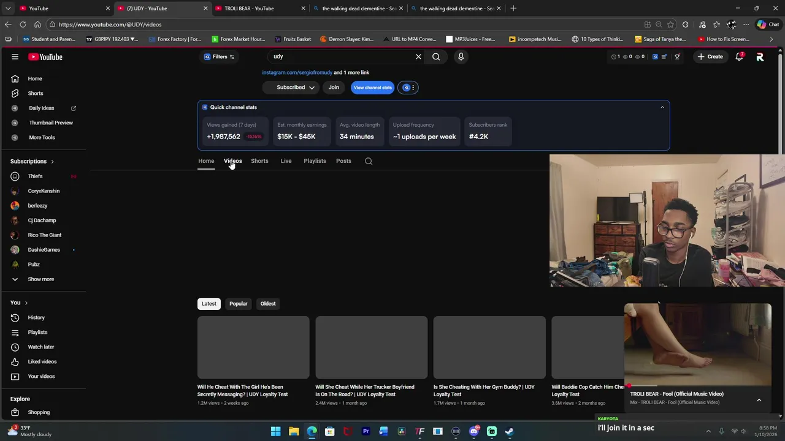The height and width of the screenshot is (441, 785).
Task: Open the trophy icon in header
Action: [x=677, y=56]
